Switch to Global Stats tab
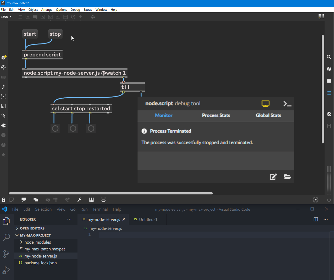Image resolution: width=334 pixels, height=280 pixels. (x=268, y=115)
